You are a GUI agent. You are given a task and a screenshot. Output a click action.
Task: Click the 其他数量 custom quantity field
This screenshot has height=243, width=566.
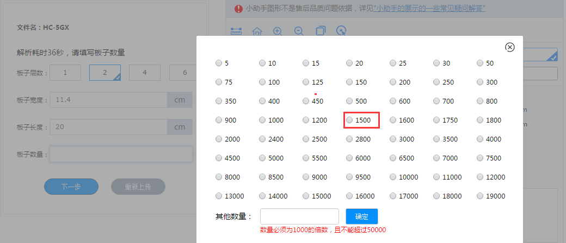(299, 216)
